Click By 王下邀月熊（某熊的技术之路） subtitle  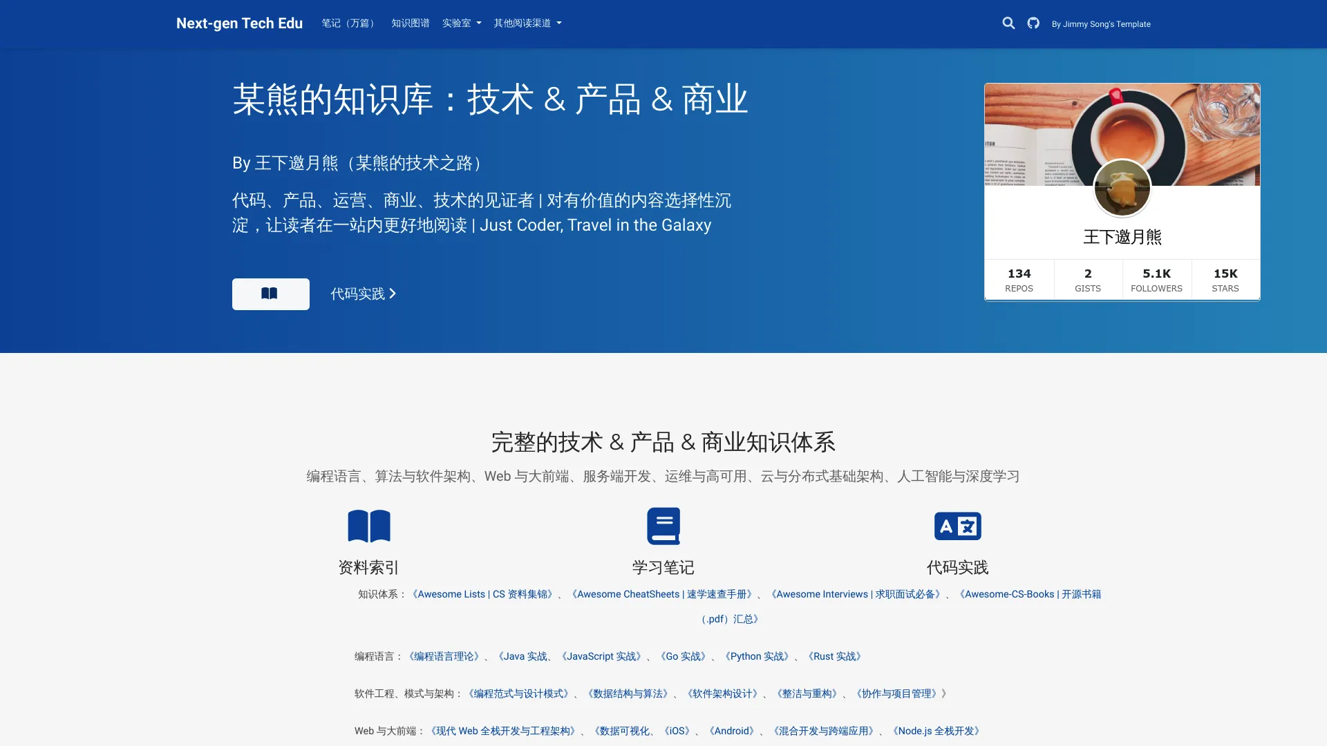[x=361, y=163]
